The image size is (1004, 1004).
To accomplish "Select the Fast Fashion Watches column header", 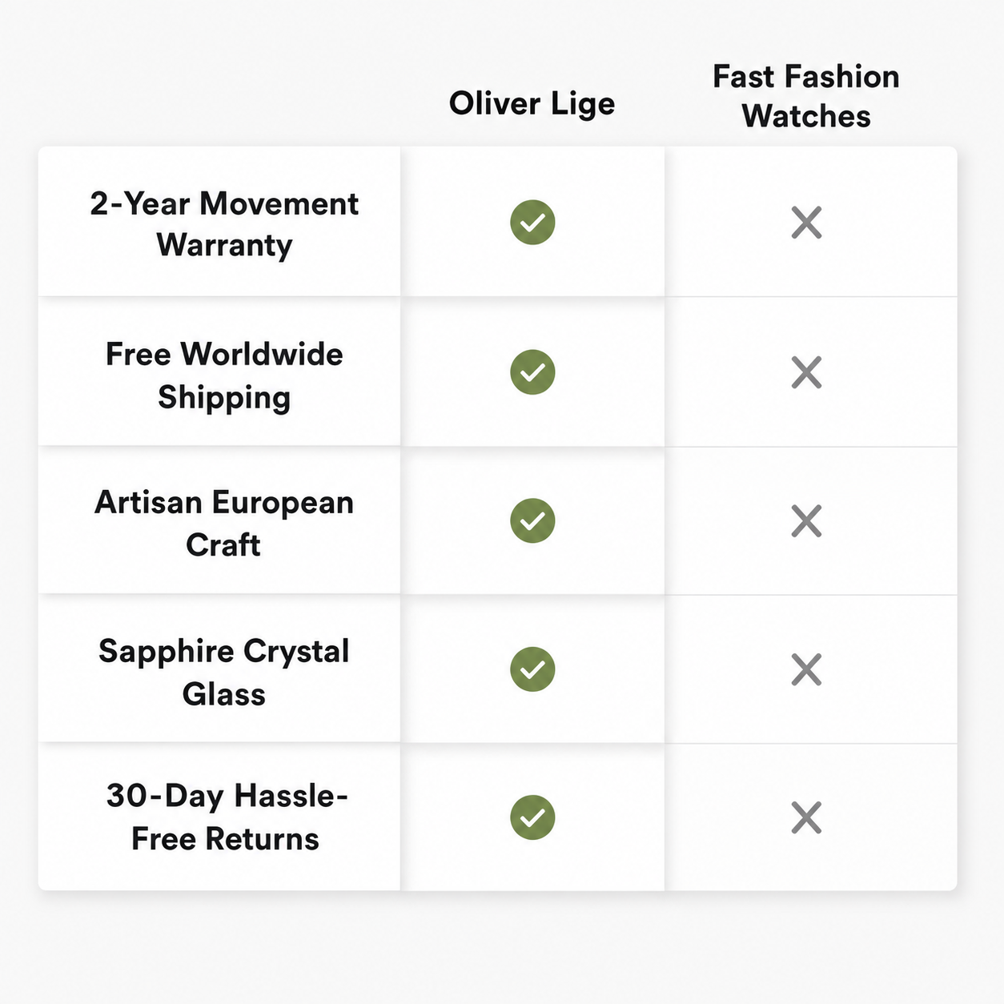I will pos(806,96).
